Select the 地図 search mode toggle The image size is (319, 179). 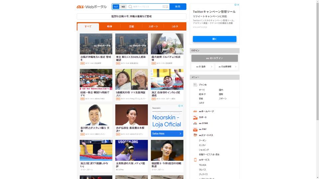123,7
